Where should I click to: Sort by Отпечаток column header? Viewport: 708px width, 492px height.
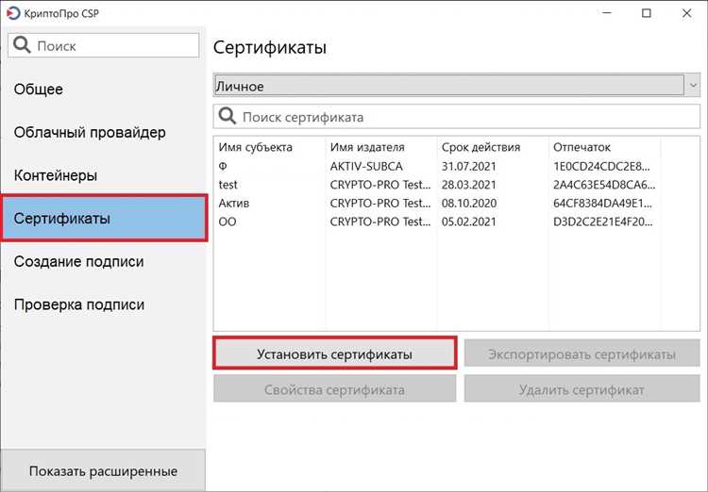582,147
